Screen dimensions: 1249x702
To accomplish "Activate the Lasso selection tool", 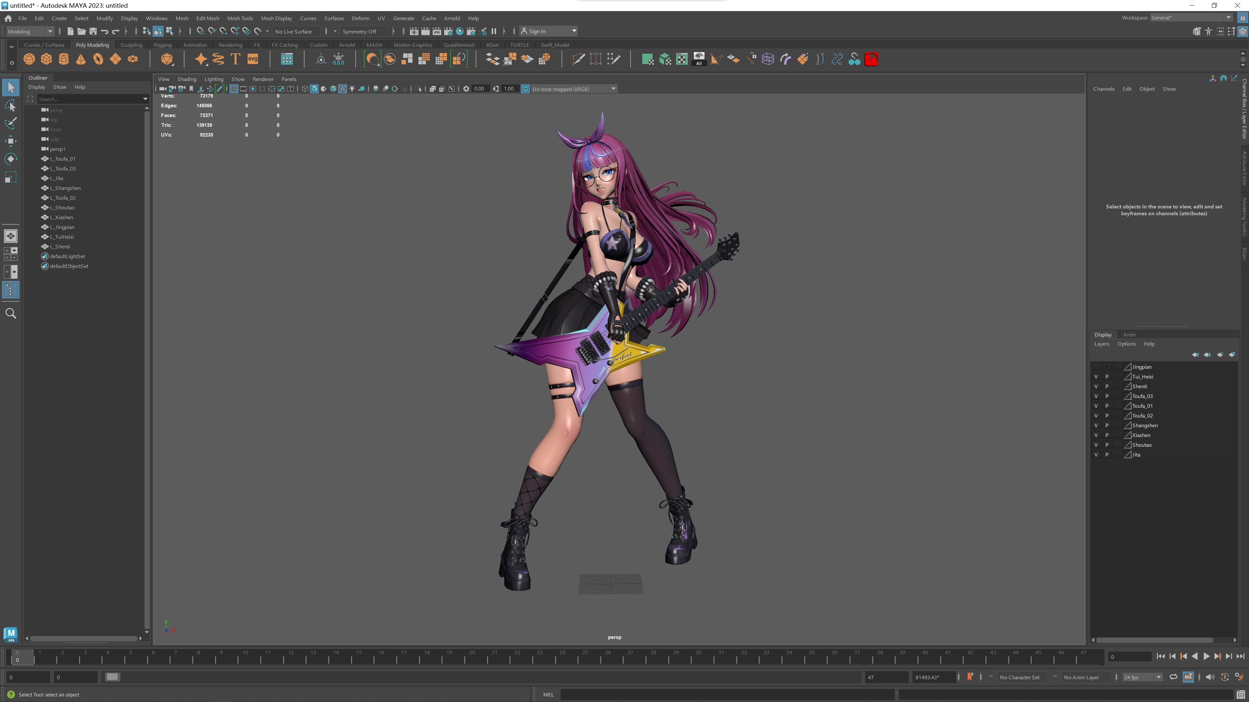I will [x=11, y=106].
